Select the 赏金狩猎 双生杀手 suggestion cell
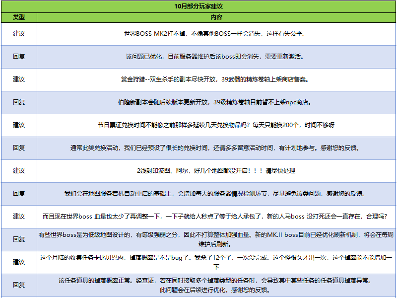 [216, 79]
